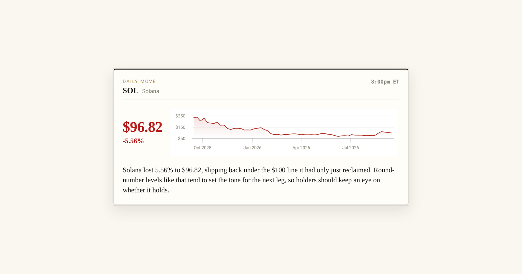Select the SOL ticker symbol
522x274 pixels.
[x=130, y=91]
